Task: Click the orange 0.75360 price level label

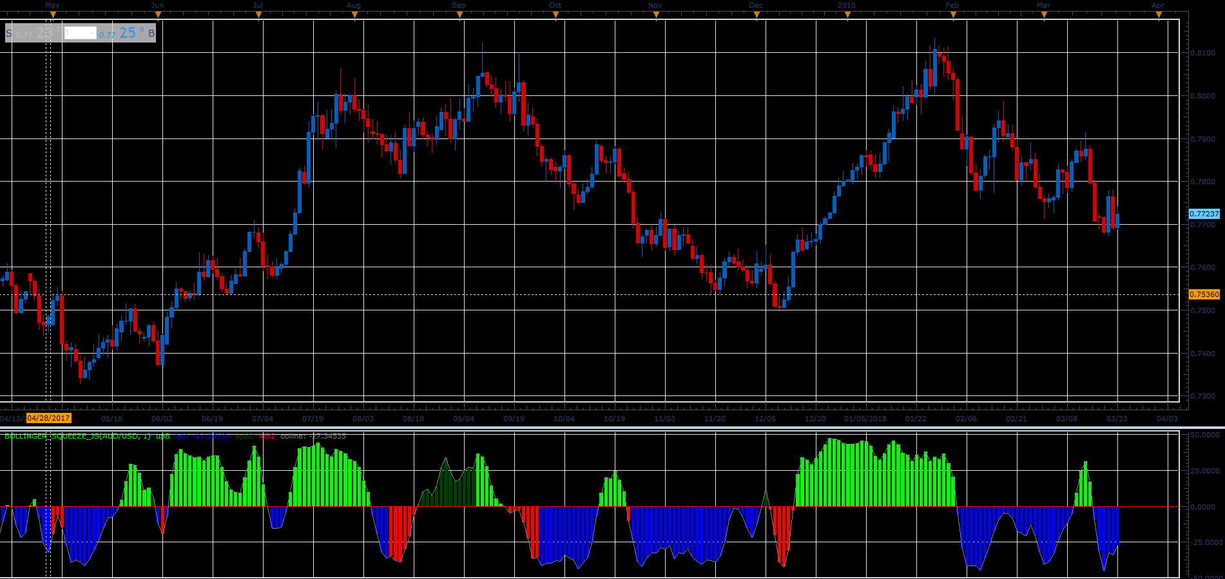Action: coord(1204,294)
